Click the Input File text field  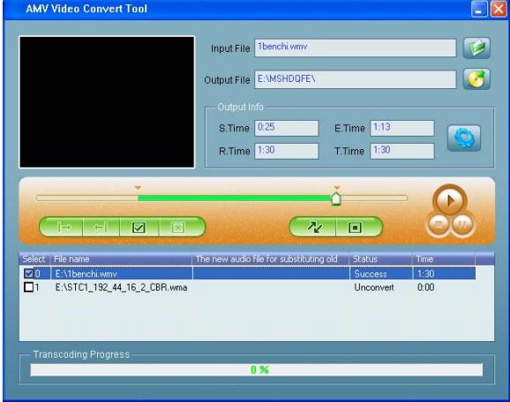coord(356,48)
